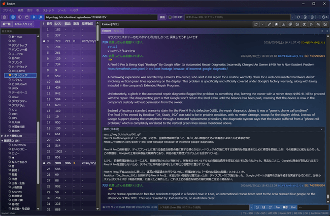
Task: Toggle the crossed-out image icon in thread toolbar
Action: point(325,24)
